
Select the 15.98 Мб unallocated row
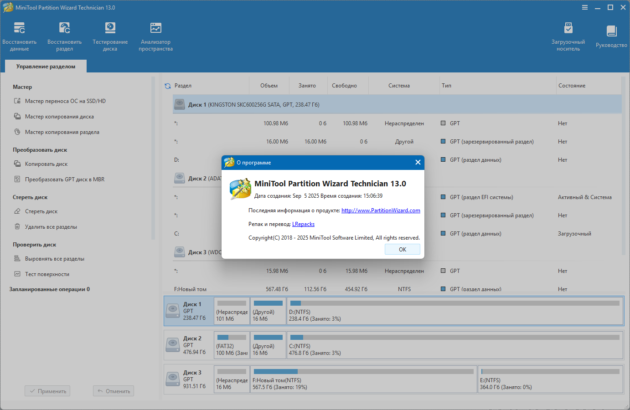397,271
